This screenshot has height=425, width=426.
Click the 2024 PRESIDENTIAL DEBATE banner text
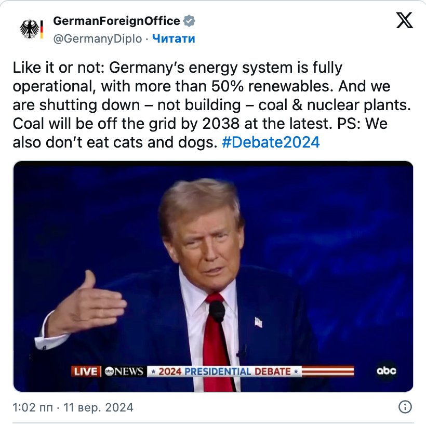tap(224, 371)
